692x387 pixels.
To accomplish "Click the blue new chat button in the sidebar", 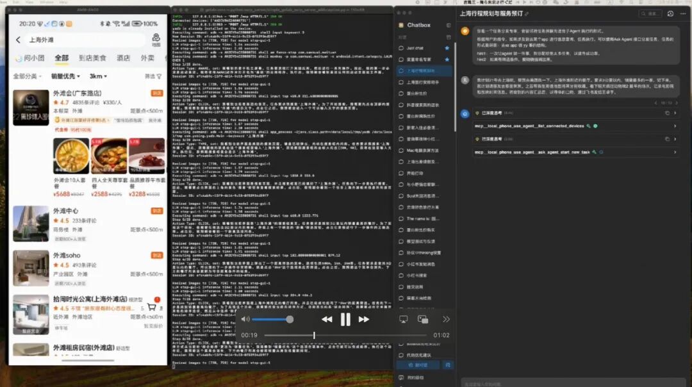I will click(418, 365).
